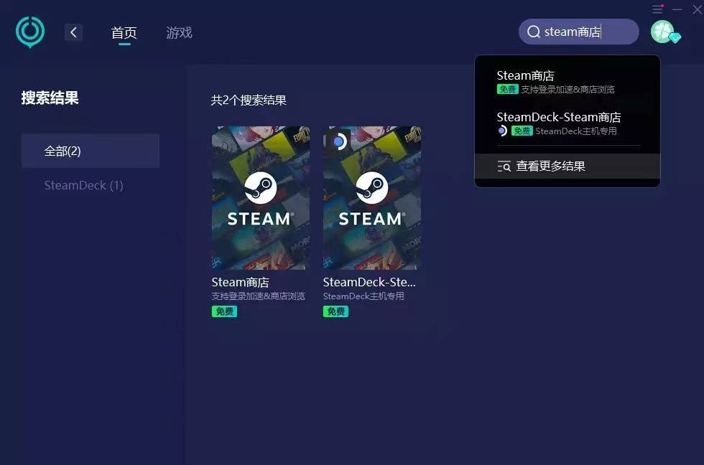
Task: Switch to the 首页 tab
Action: coord(124,33)
